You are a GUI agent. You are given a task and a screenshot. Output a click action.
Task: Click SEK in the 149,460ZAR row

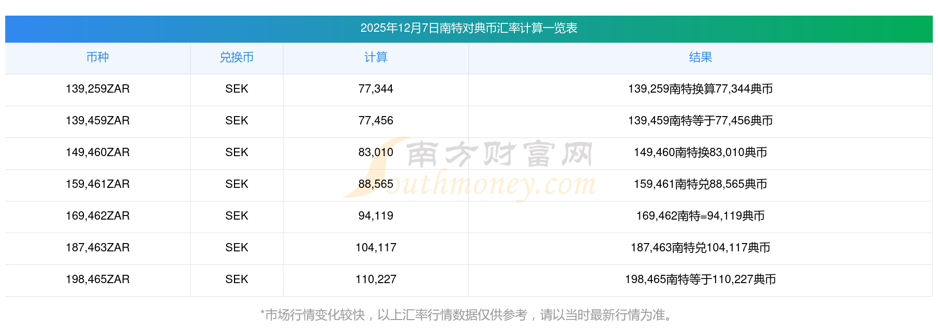(x=237, y=152)
